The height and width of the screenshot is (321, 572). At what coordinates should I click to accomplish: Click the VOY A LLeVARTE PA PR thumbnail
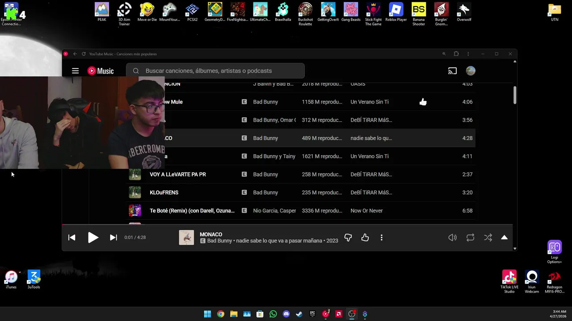[135, 174]
